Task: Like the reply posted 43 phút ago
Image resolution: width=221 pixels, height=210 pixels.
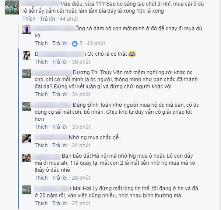Action: point(41,43)
